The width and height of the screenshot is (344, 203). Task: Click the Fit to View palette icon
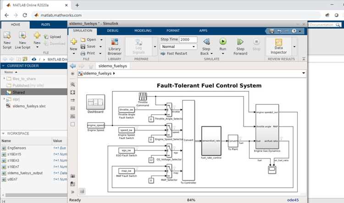click(73, 92)
